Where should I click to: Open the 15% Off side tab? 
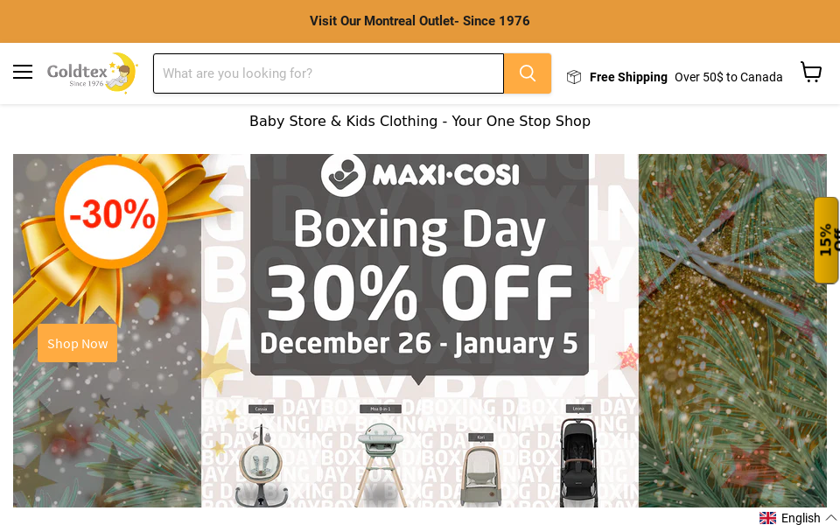click(x=826, y=240)
